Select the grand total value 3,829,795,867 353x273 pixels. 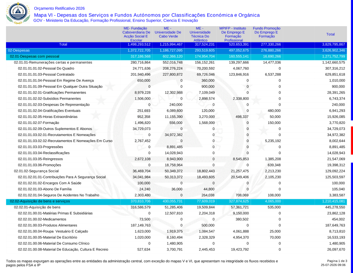(x=334, y=44)
